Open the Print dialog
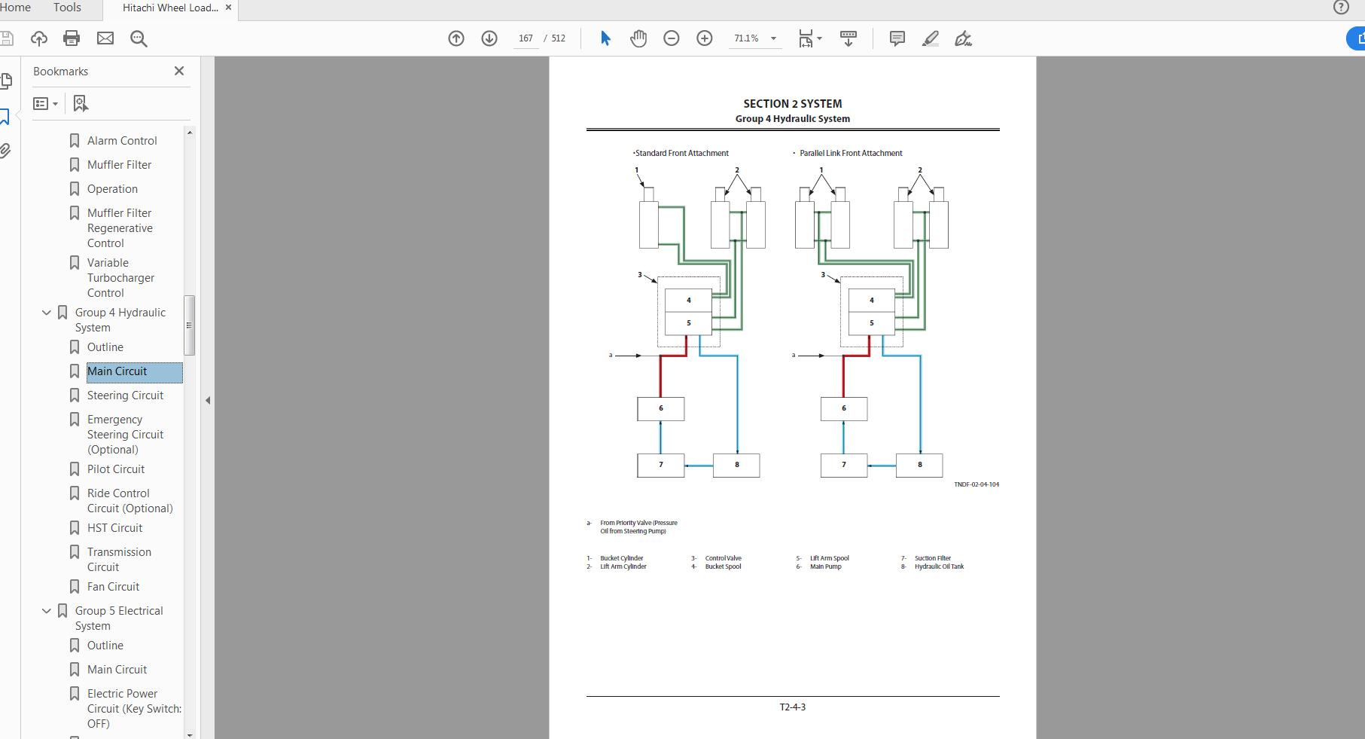This screenshot has width=1365, height=739. click(x=72, y=38)
